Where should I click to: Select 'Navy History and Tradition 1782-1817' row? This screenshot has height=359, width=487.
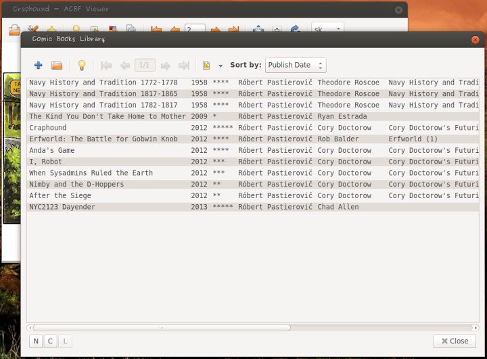[253, 105]
